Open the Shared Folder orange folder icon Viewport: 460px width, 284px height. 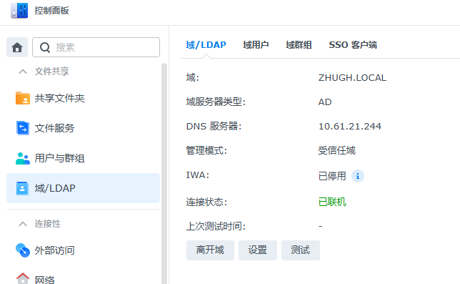pyautogui.click(x=23, y=98)
